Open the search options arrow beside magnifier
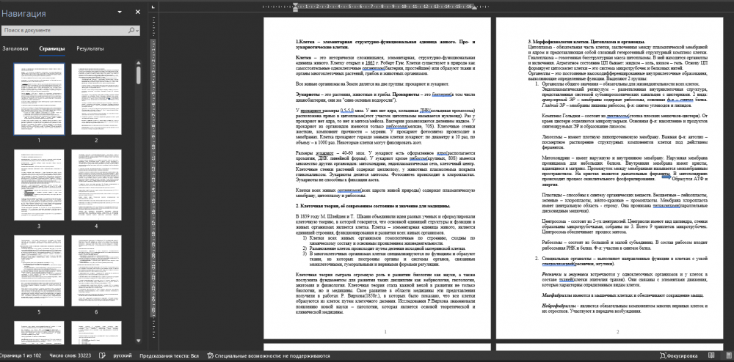The image size is (734, 362). point(137,31)
